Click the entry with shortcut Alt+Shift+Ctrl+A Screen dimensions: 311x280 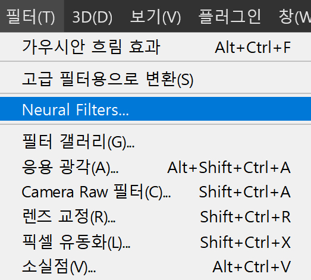tap(156, 167)
